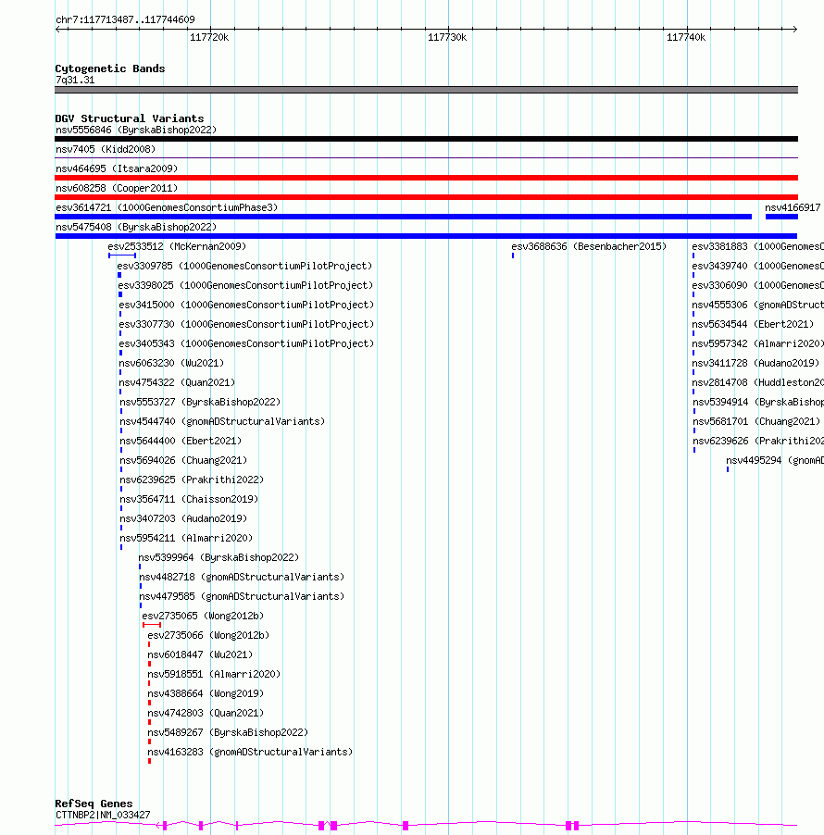Open esv3614721 (1000GenomesConsortiumPhase3) label
The height and width of the screenshot is (835, 824).
coord(167,207)
